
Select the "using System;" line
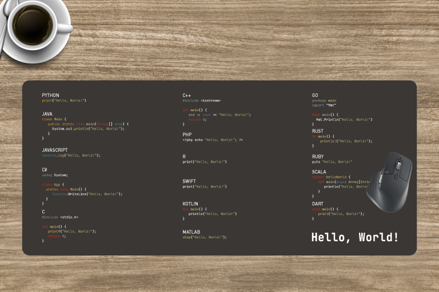(55, 175)
